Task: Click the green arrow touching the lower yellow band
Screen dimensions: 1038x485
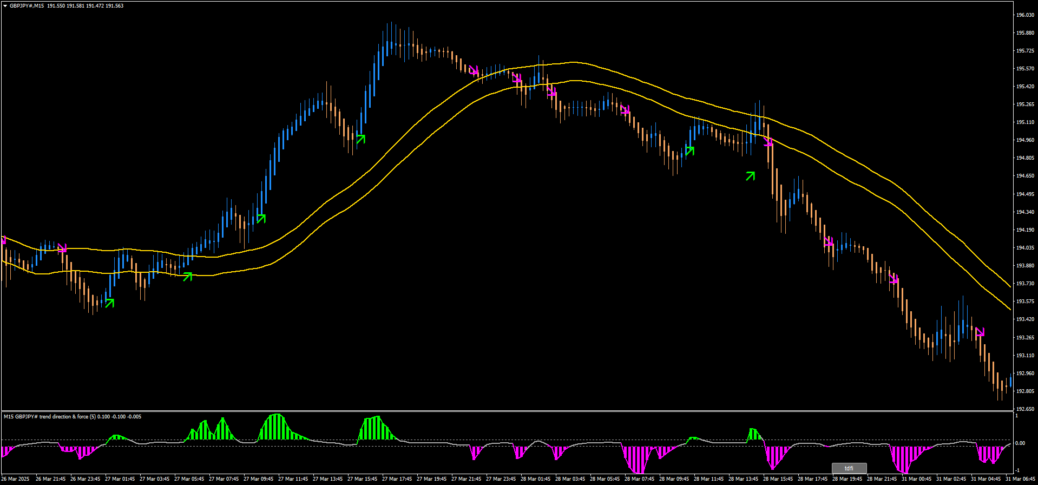Action: click(187, 277)
